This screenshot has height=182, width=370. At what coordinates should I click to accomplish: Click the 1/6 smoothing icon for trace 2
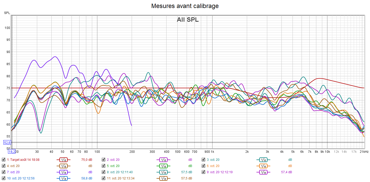[x=163, y=160]
